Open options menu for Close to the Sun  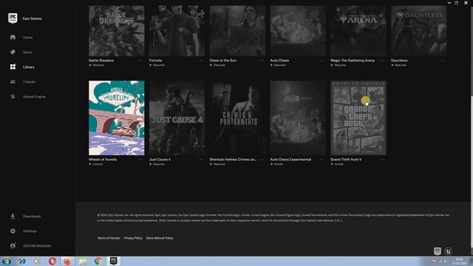tap(261, 61)
